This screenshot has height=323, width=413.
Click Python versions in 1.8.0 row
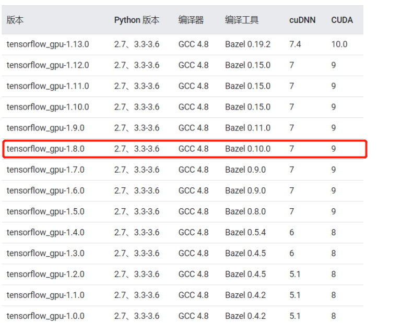(x=137, y=149)
